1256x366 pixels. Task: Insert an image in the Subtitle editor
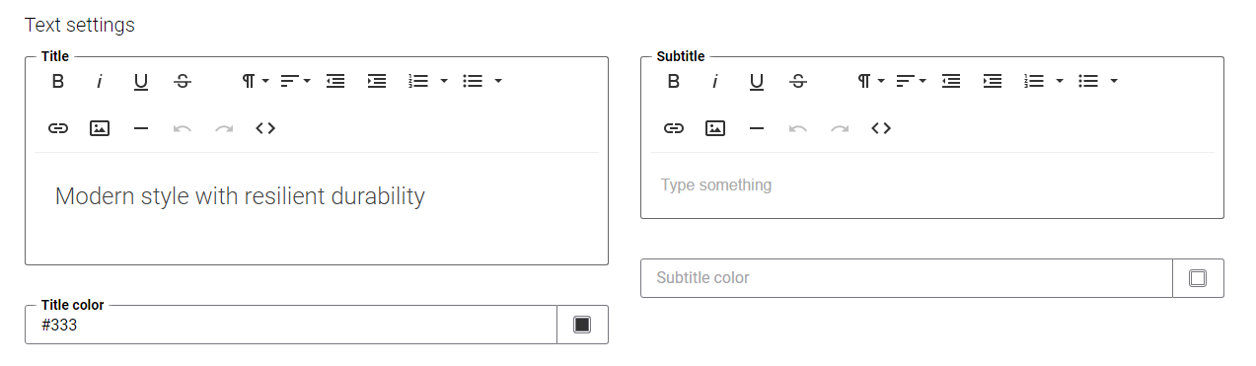tap(715, 128)
